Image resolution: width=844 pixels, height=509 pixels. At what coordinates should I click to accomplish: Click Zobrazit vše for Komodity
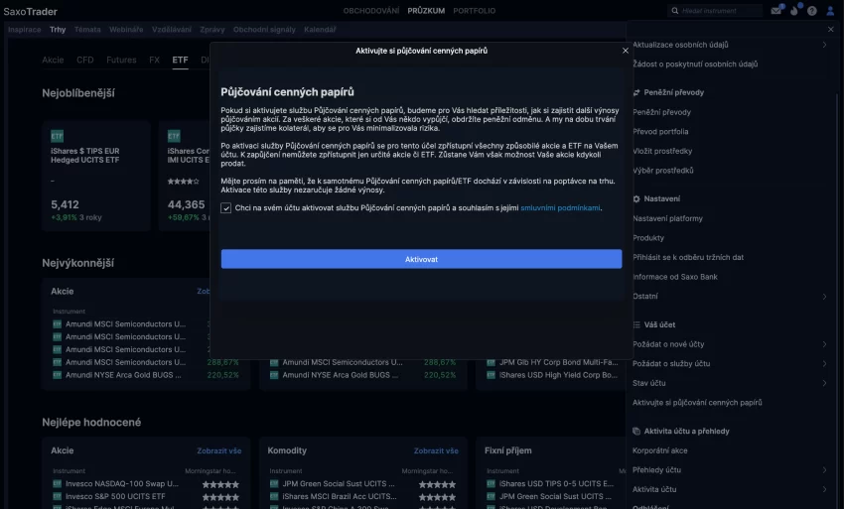click(x=436, y=450)
